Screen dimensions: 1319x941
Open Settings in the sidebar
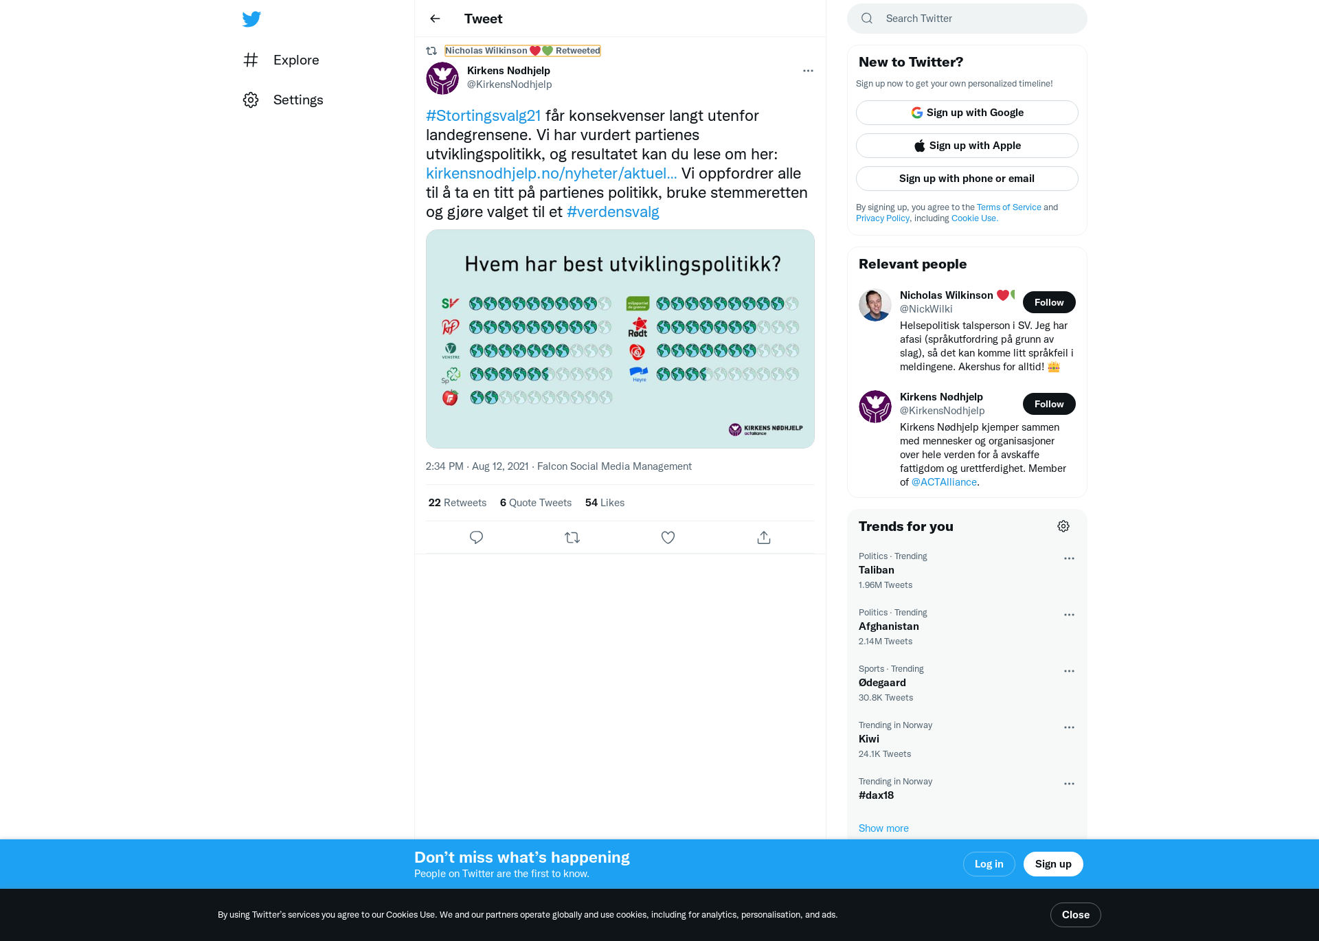pos(283,100)
